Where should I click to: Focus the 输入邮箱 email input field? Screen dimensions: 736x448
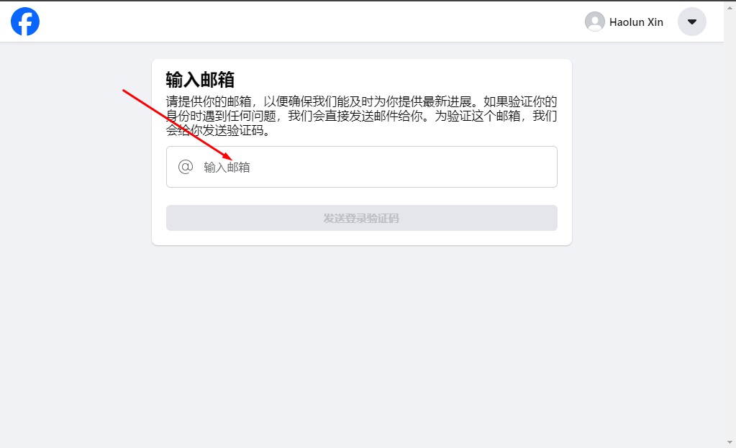(x=361, y=167)
